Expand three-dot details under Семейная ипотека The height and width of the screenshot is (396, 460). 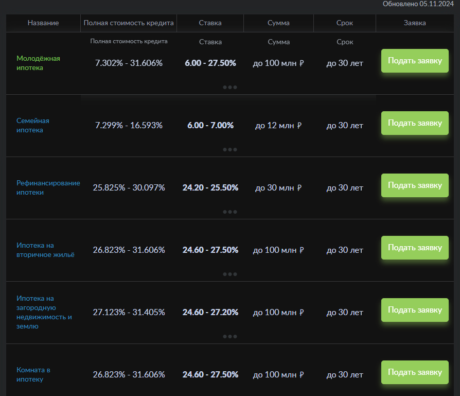point(230,149)
